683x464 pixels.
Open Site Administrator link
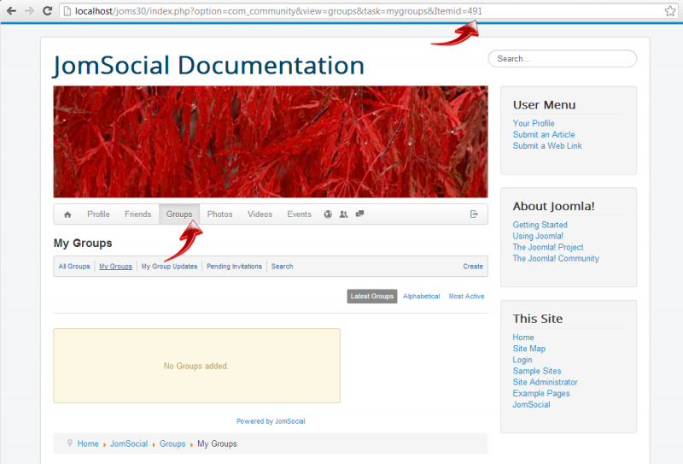(x=545, y=382)
